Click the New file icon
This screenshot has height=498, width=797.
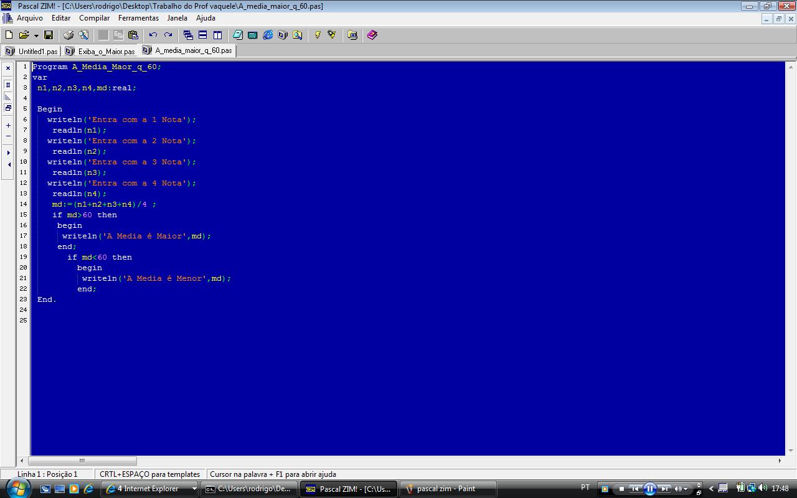pos(9,35)
